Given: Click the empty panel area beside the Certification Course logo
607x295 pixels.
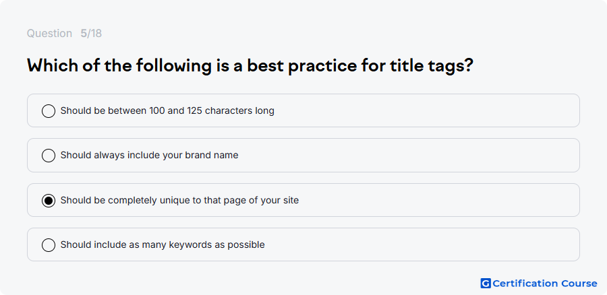Looking at the screenshot, I should 271,283.
